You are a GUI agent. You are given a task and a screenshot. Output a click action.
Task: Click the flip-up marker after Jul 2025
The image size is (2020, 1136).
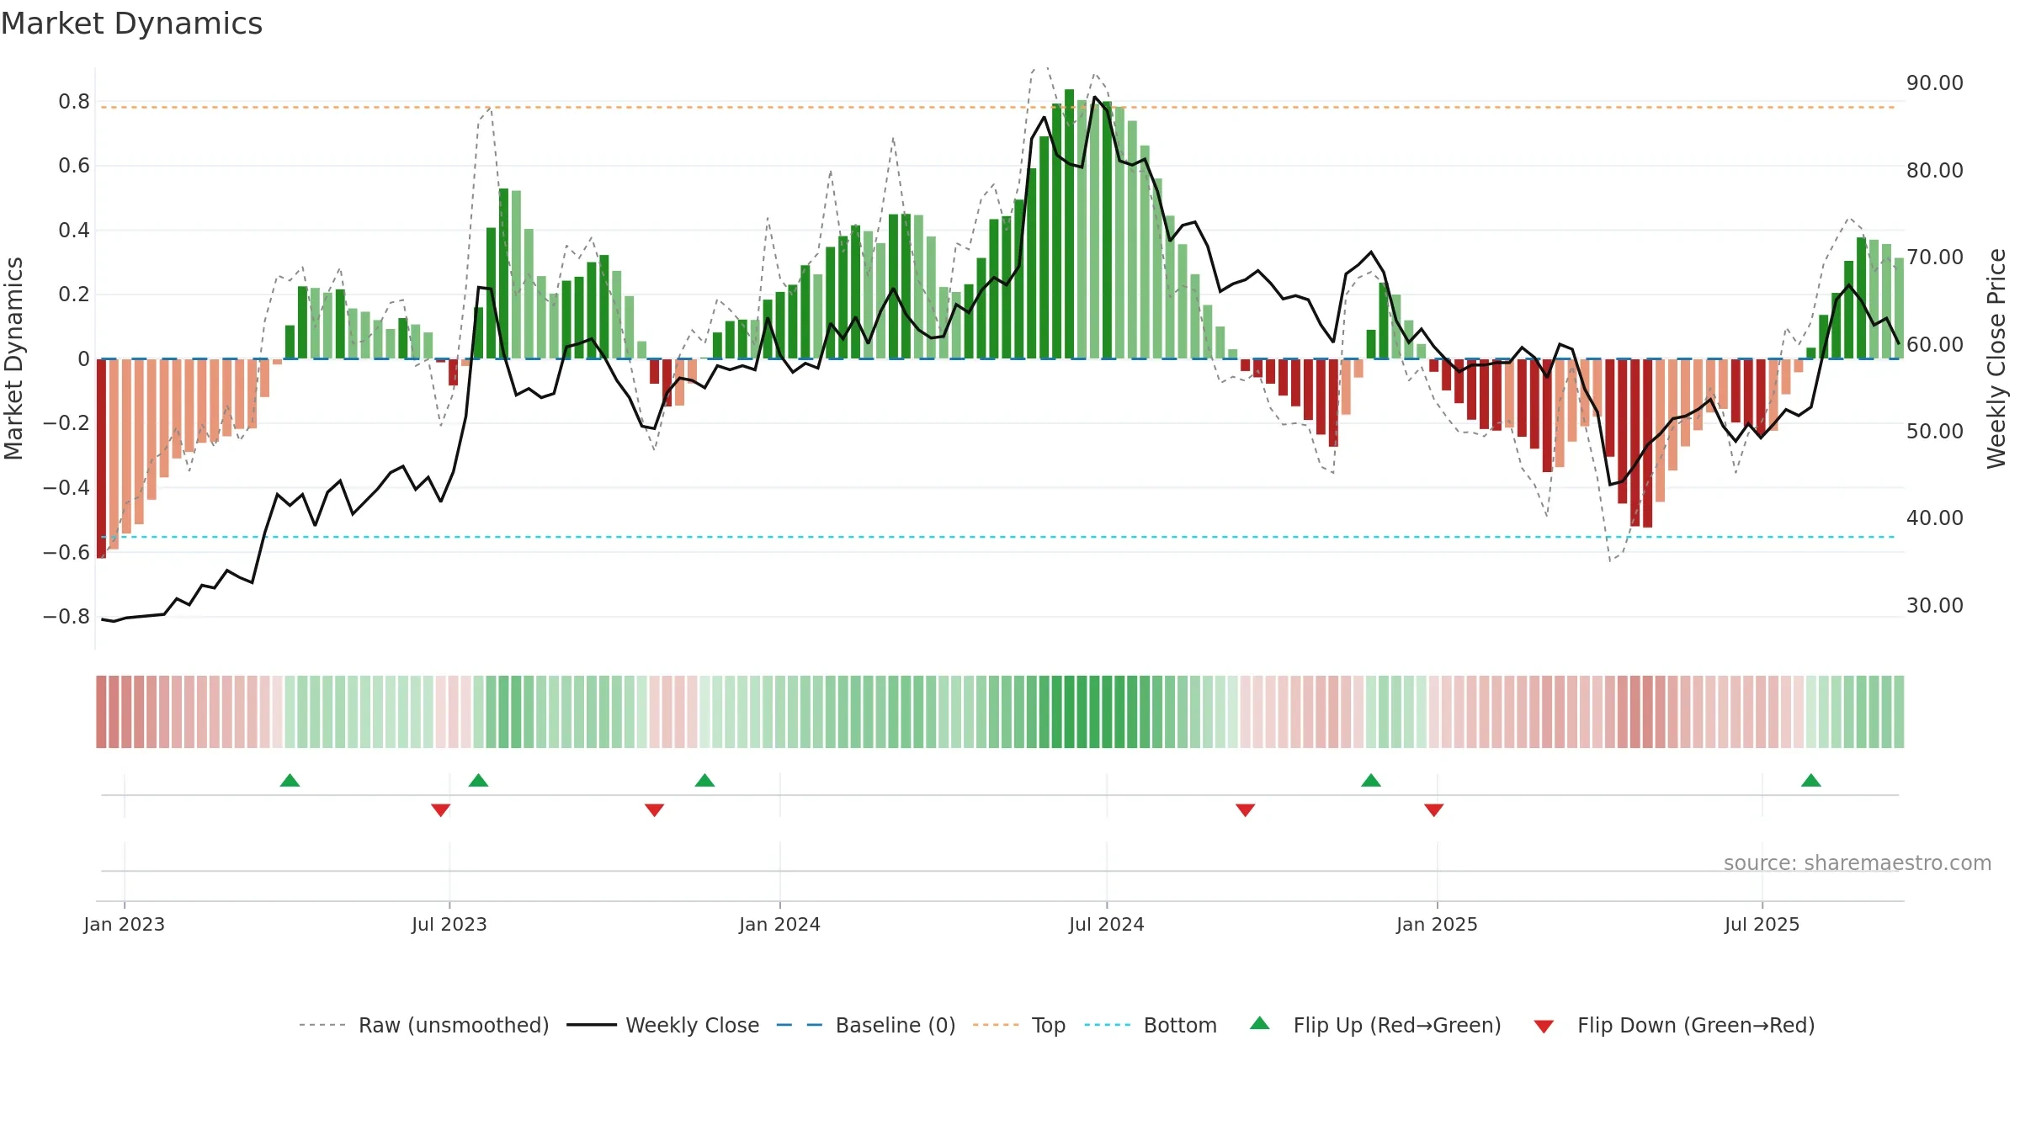coord(1810,780)
